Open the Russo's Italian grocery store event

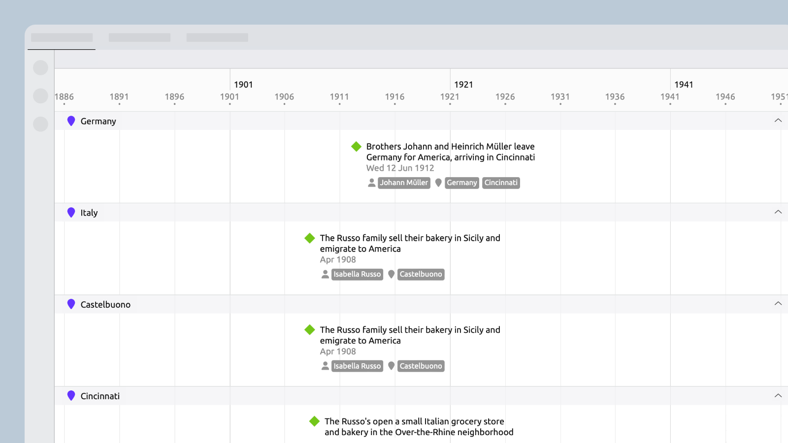point(419,427)
